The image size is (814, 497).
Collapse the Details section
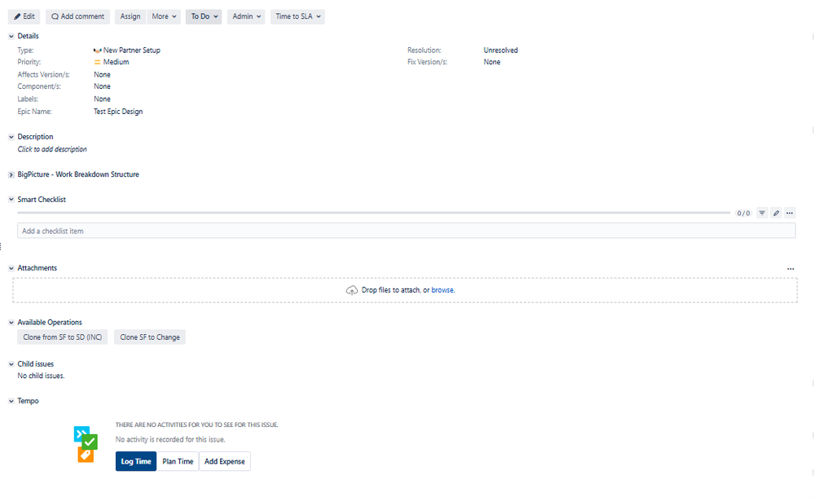(x=11, y=37)
